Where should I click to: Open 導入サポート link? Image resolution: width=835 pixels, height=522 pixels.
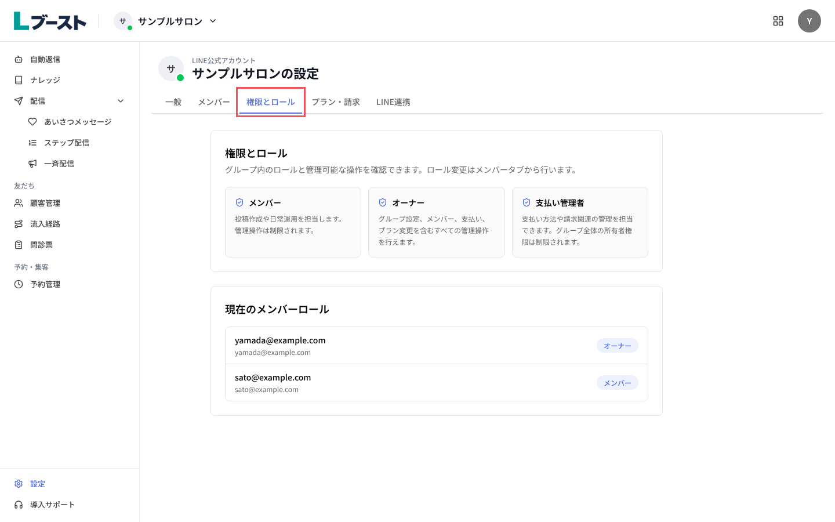click(x=70, y=505)
